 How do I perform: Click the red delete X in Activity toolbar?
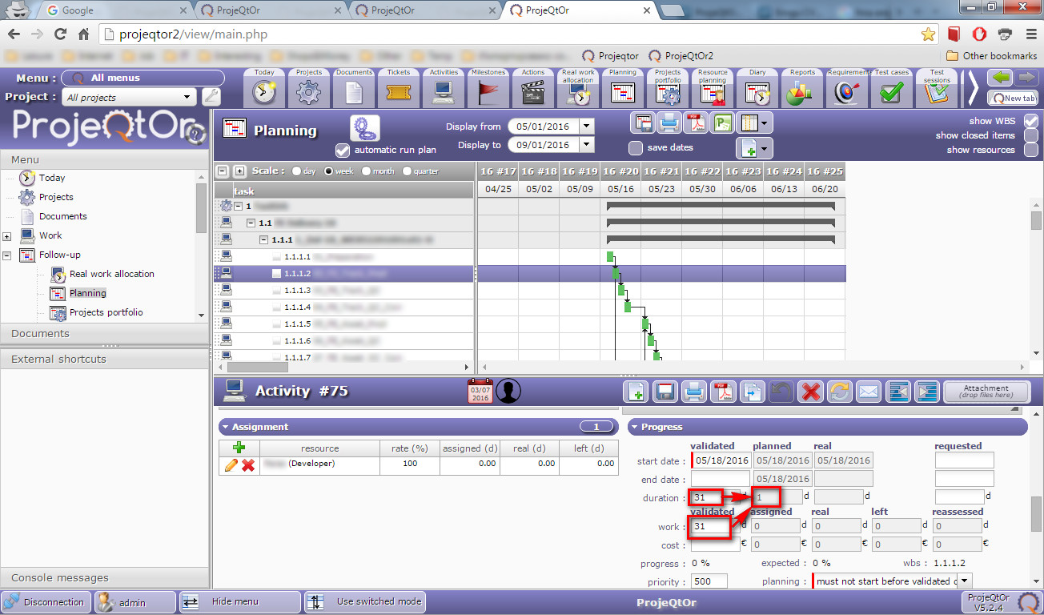coord(811,392)
